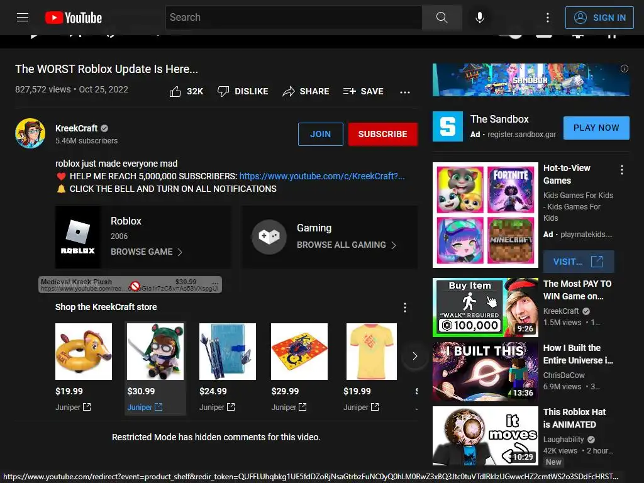This screenshot has width=644, height=483.
Task: Open the Roblox game card logo
Action: tap(77, 237)
